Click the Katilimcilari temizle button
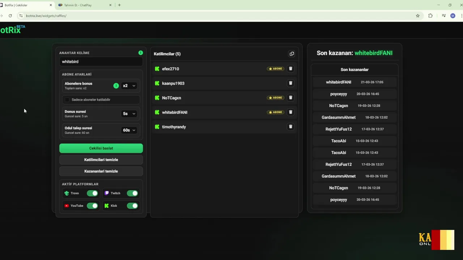 101,160
